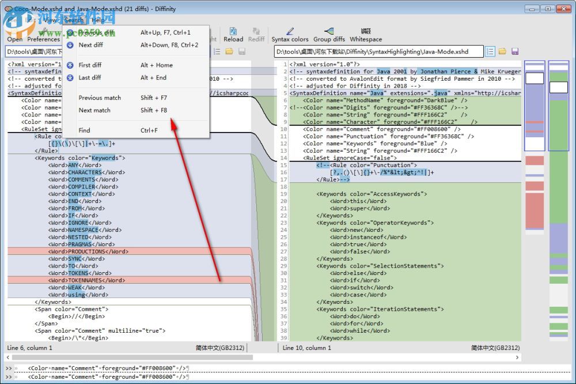Toggle the Group diffs option

click(329, 35)
